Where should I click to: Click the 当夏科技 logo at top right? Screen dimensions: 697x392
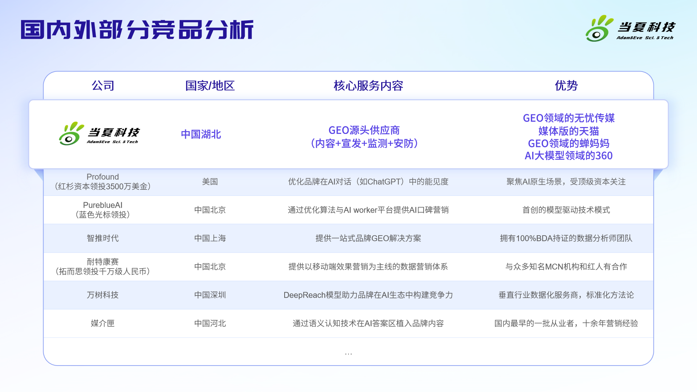point(630,28)
